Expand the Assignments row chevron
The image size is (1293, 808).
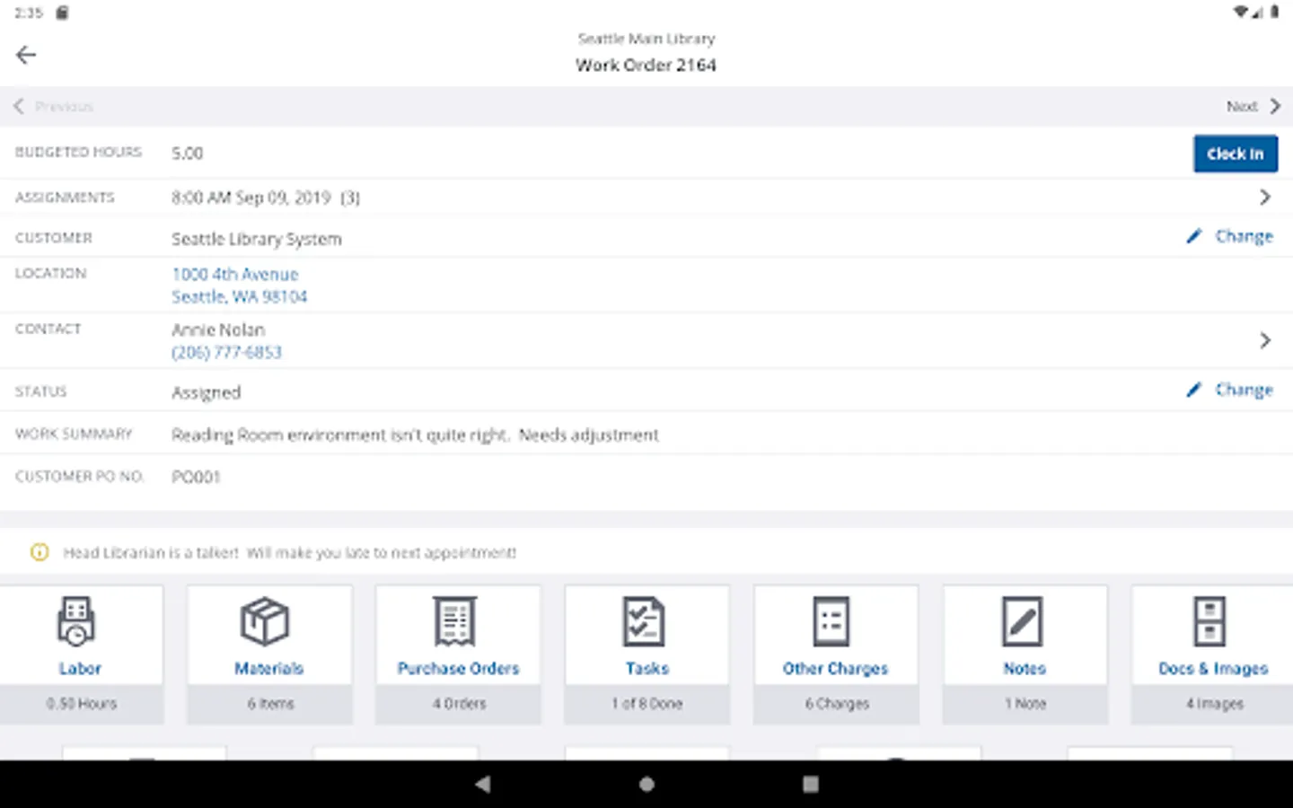[x=1265, y=198]
